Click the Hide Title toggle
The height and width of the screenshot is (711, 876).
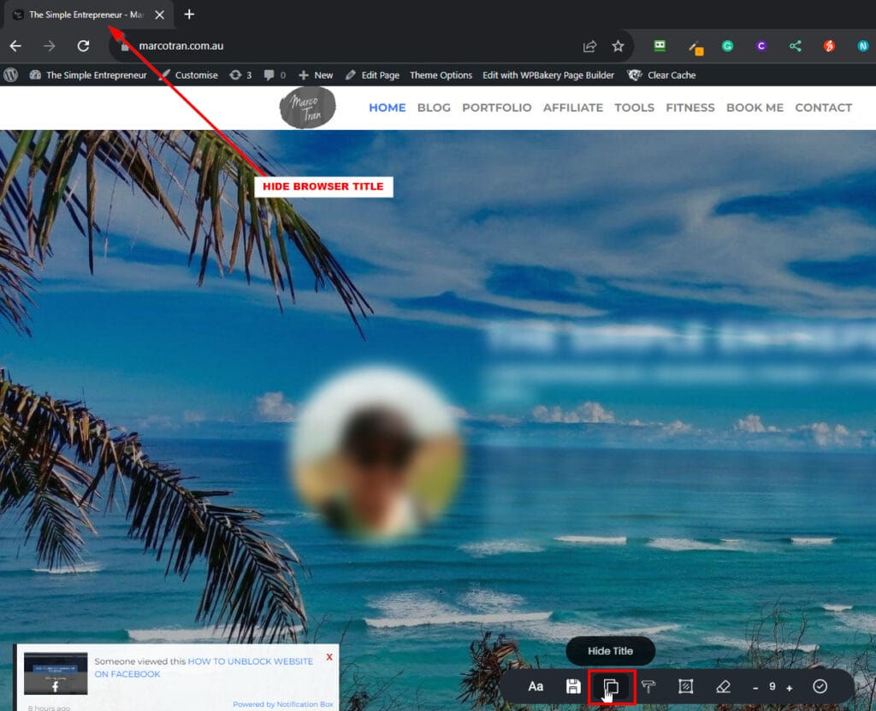pos(610,650)
